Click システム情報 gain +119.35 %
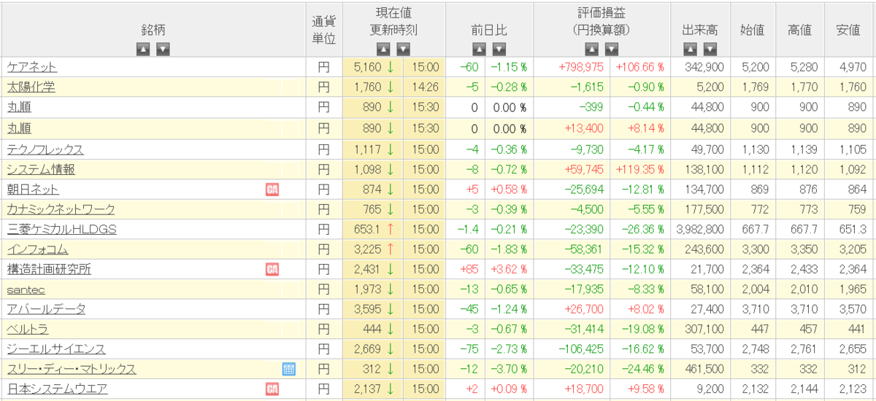The height and width of the screenshot is (401, 876). coord(639,169)
